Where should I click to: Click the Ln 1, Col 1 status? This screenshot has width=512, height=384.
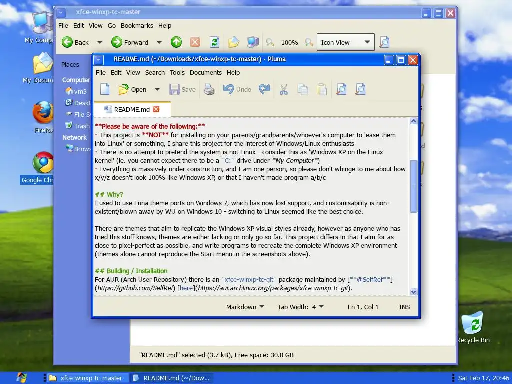(363, 307)
